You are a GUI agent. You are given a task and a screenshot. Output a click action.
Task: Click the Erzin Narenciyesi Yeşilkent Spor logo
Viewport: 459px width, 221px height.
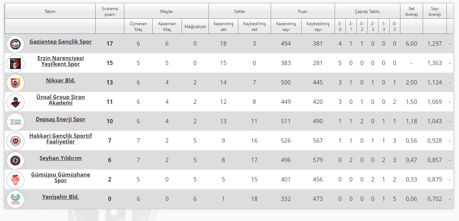click(15, 63)
